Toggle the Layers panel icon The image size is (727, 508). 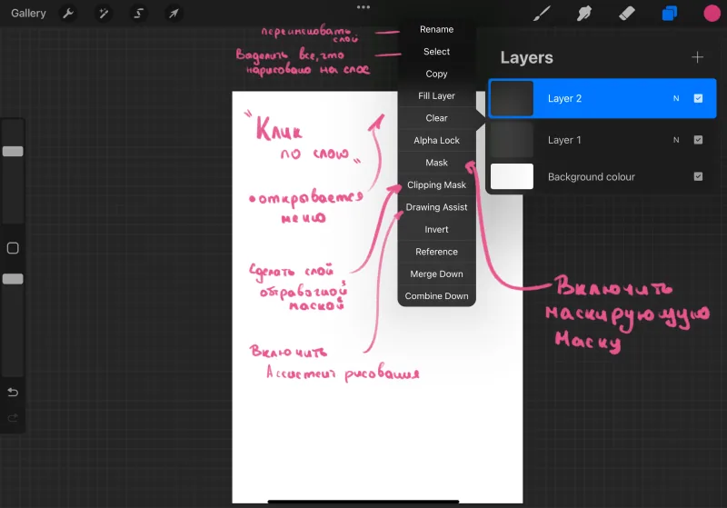(669, 13)
